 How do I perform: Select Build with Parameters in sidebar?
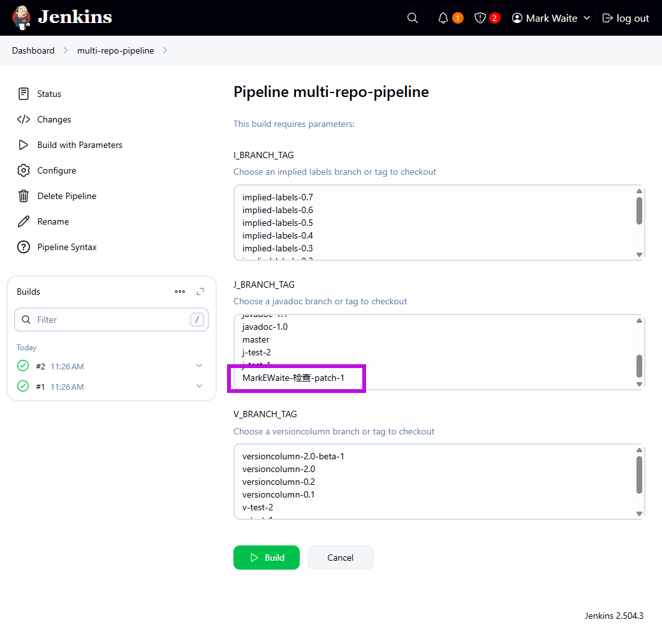coord(80,145)
